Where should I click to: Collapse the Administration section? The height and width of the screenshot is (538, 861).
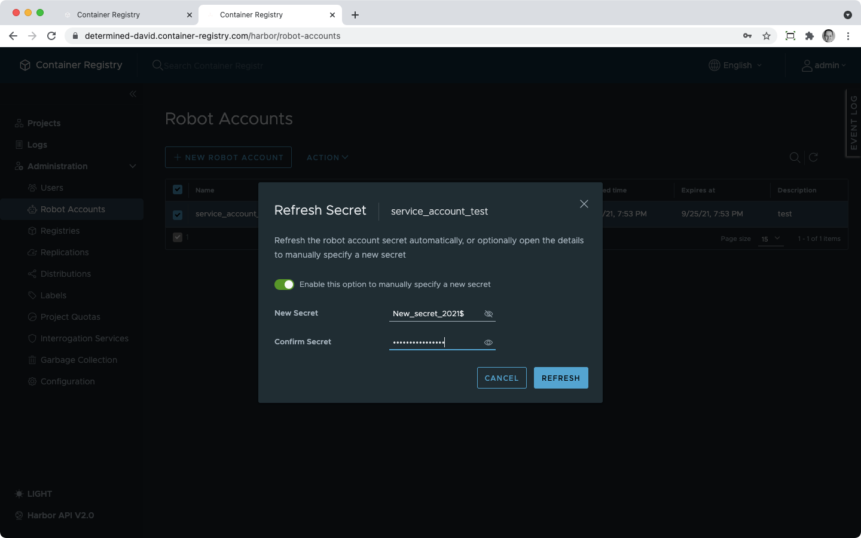coord(133,166)
